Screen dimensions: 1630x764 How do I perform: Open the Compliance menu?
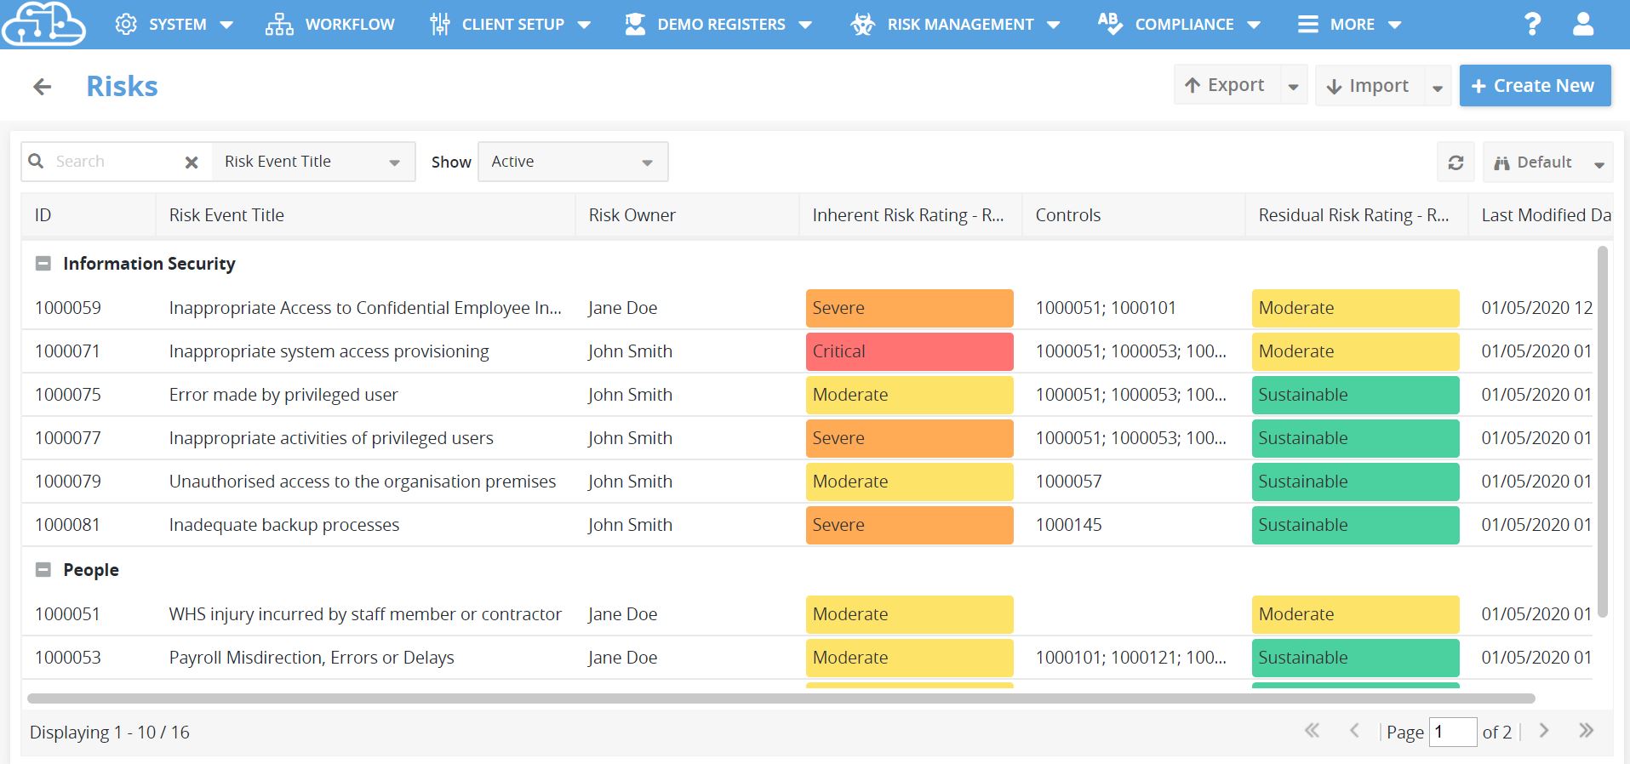coord(1179,24)
